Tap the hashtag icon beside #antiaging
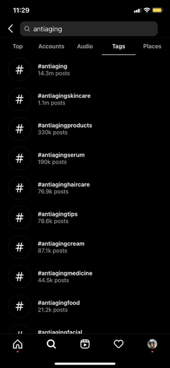 click(20, 70)
